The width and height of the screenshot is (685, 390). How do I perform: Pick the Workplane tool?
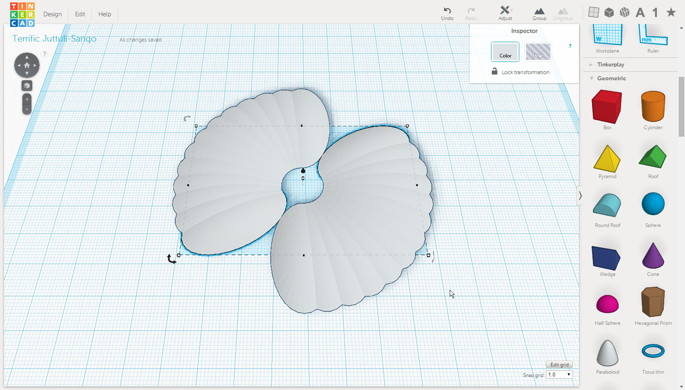click(x=608, y=39)
